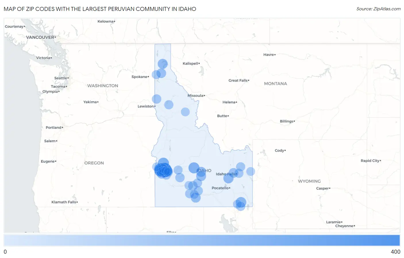The image size is (404, 258).
Task: Click the Victoria city label
Action: 43,58
